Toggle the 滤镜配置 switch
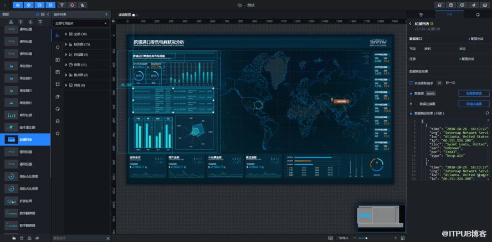Screen dimensions: 492x242 click(135, 15)
